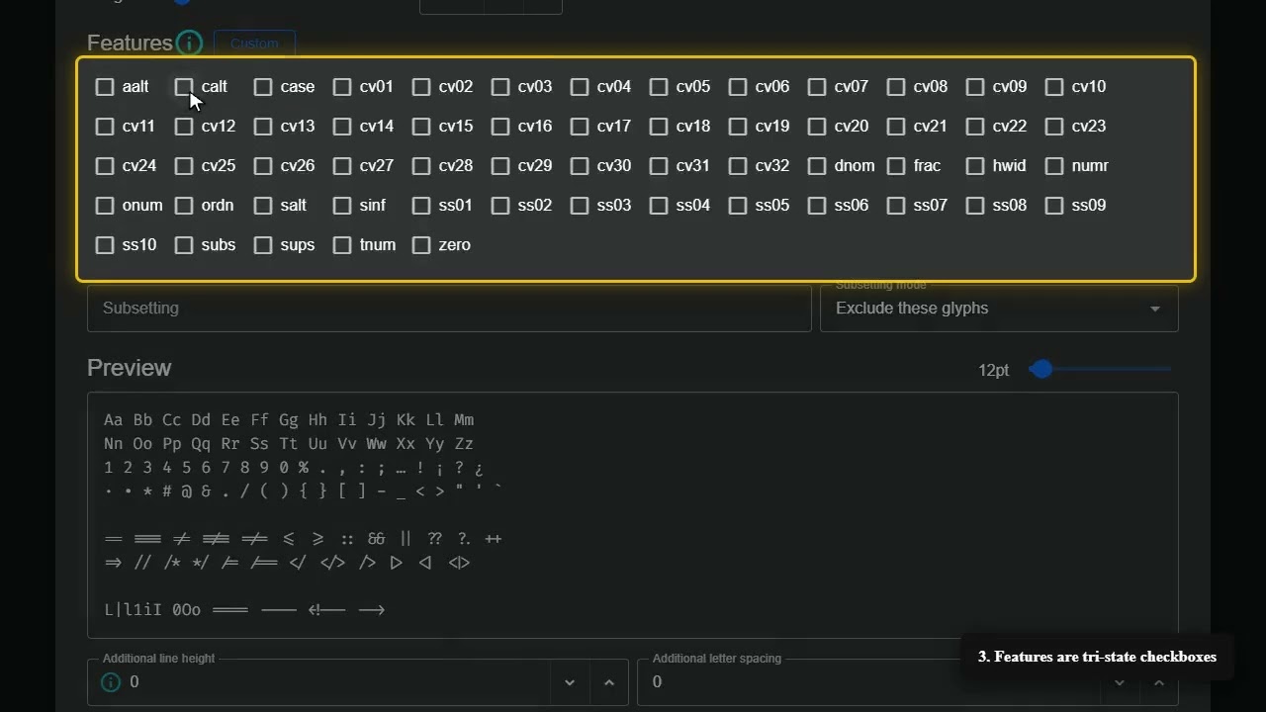This screenshot has width=1266, height=712.
Task: Enable cv11 character variant
Action: (105, 127)
